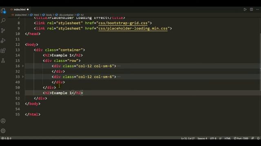This screenshot has width=261, height=146.
Task: Open the editor More Actions ellipsis
Action: coord(257,9)
